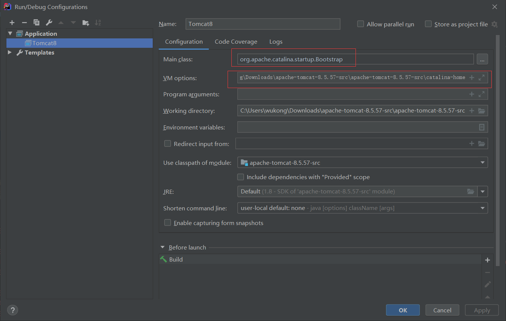Switch to Code Coverage tab
The height and width of the screenshot is (321, 506).
[x=236, y=42]
